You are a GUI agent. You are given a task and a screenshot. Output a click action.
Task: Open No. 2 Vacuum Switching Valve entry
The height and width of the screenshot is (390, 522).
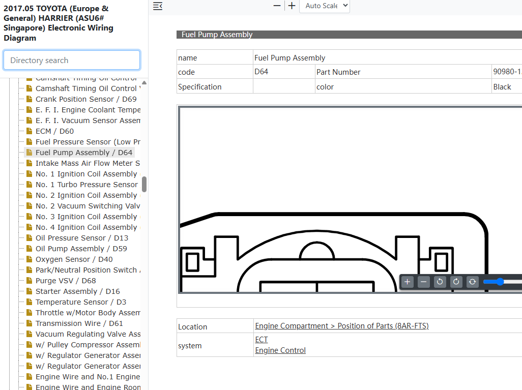pos(88,206)
